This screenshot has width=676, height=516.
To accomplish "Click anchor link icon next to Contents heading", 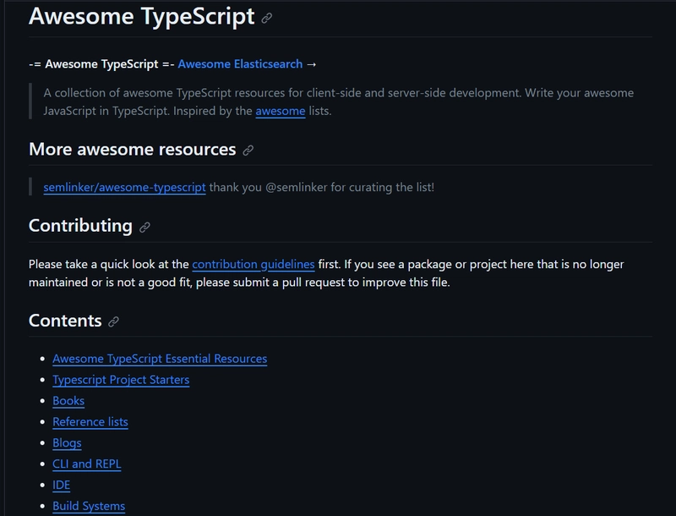I will pyautogui.click(x=113, y=321).
